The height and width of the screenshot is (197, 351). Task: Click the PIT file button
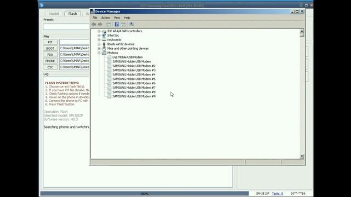pos(50,42)
